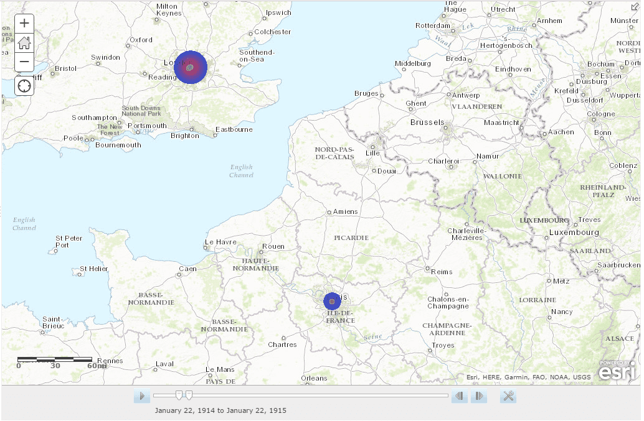Select the London event cluster marker
Image resolution: width=644 pixels, height=421 pixels.
tap(191, 67)
